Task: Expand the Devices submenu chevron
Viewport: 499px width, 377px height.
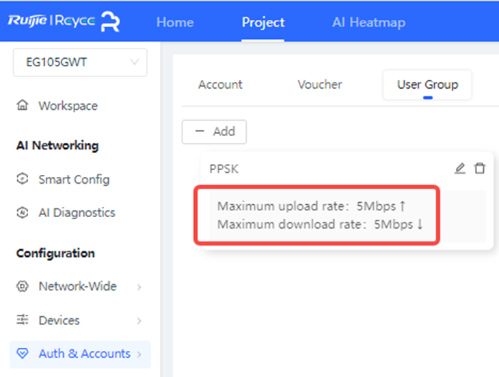Action: pos(139,321)
